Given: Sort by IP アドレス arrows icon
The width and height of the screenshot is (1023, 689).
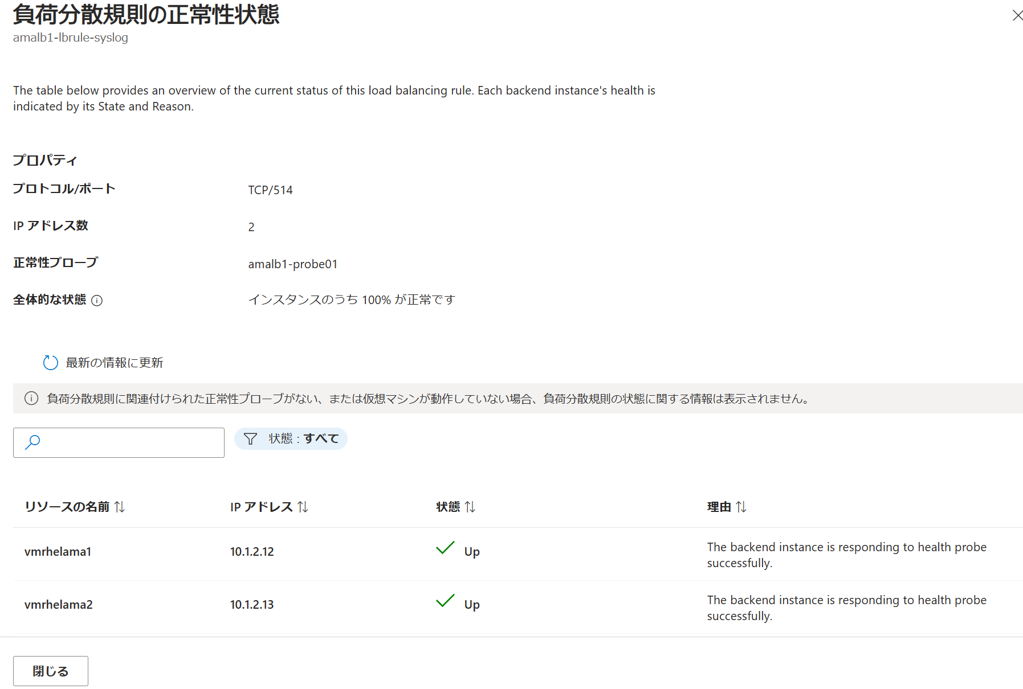Looking at the screenshot, I should click(303, 507).
